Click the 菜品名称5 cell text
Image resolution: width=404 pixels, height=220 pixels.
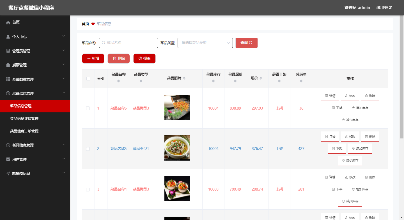[118, 149]
